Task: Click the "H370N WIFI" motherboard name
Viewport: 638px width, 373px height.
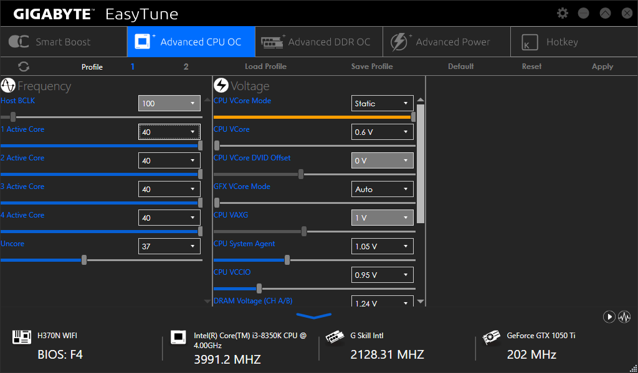Action: pos(57,336)
